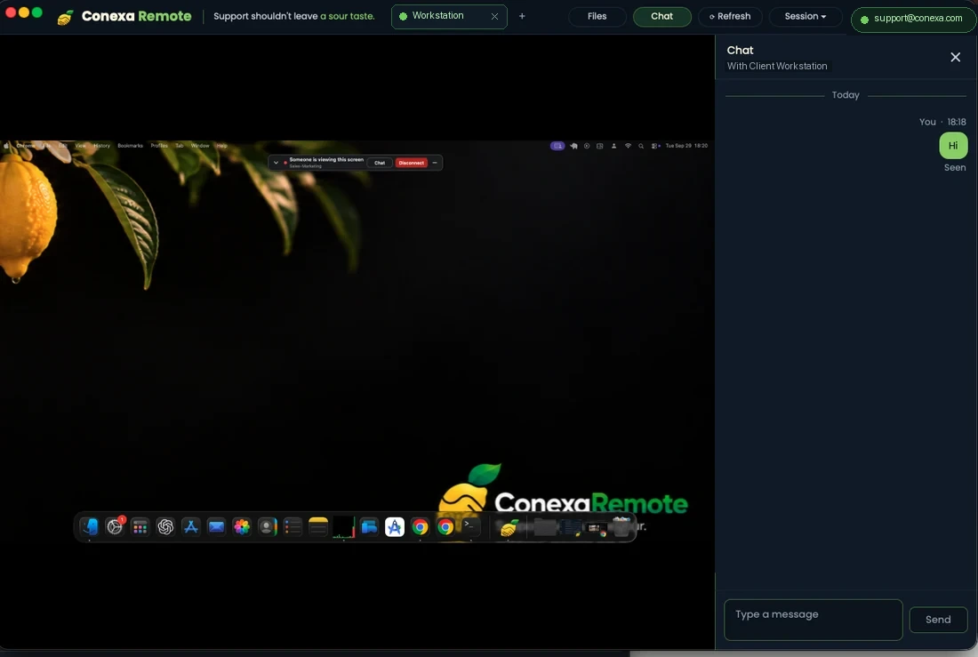This screenshot has width=978, height=657.
Task: Add a new session tab with plus
Action: click(522, 16)
